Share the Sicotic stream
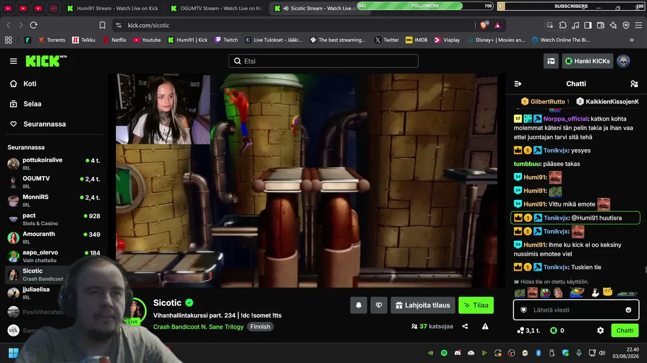 465,326
